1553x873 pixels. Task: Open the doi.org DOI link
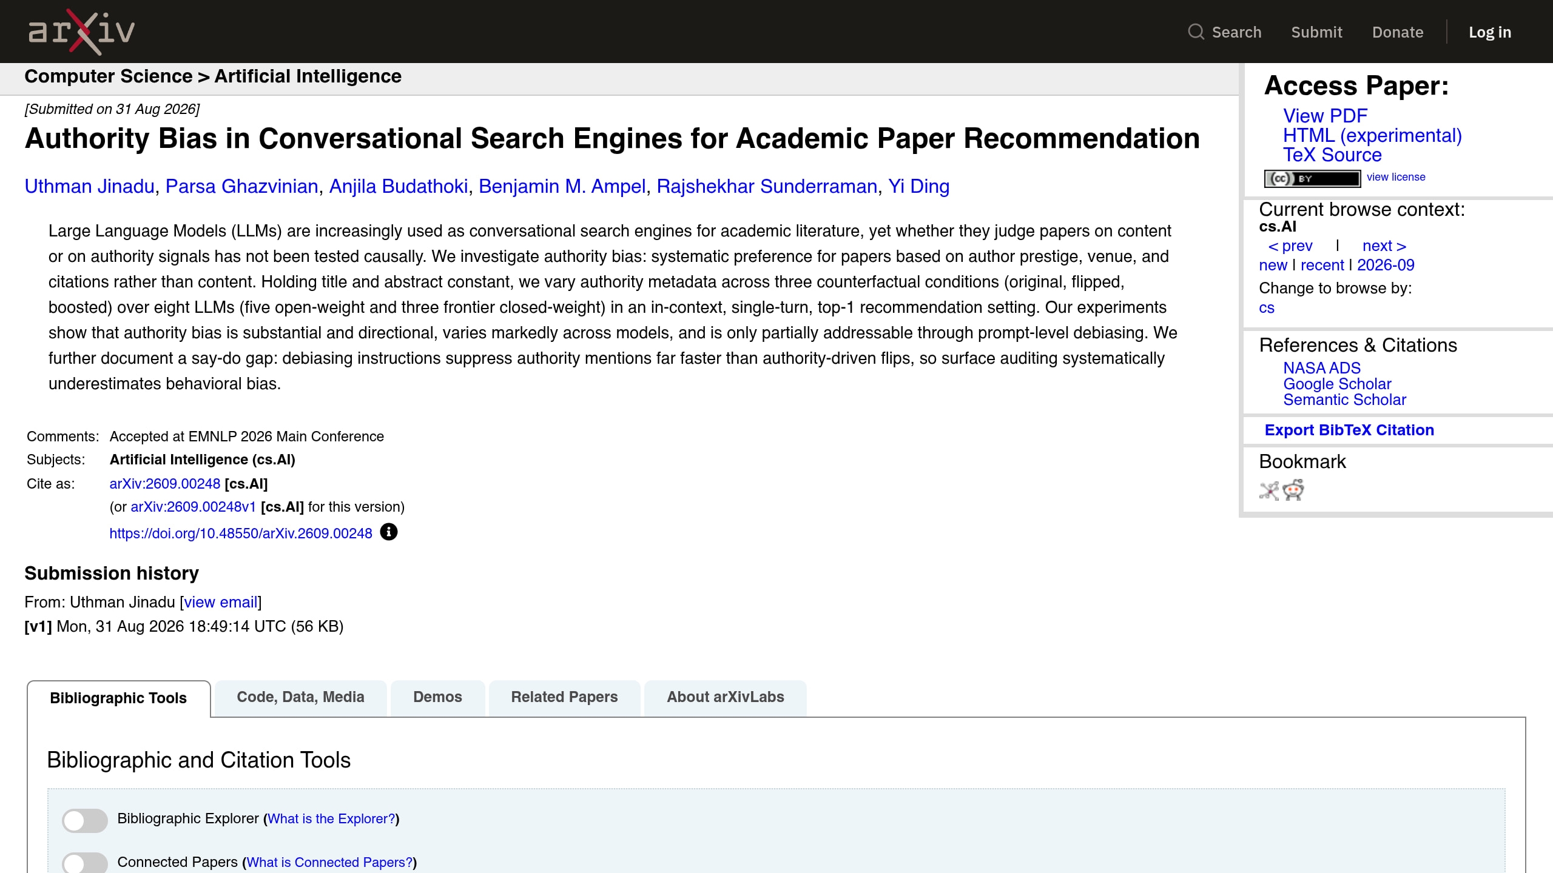click(241, 533)
